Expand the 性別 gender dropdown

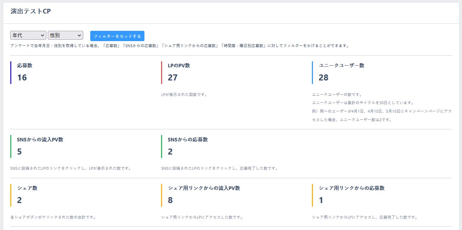[x=65, y=35]
